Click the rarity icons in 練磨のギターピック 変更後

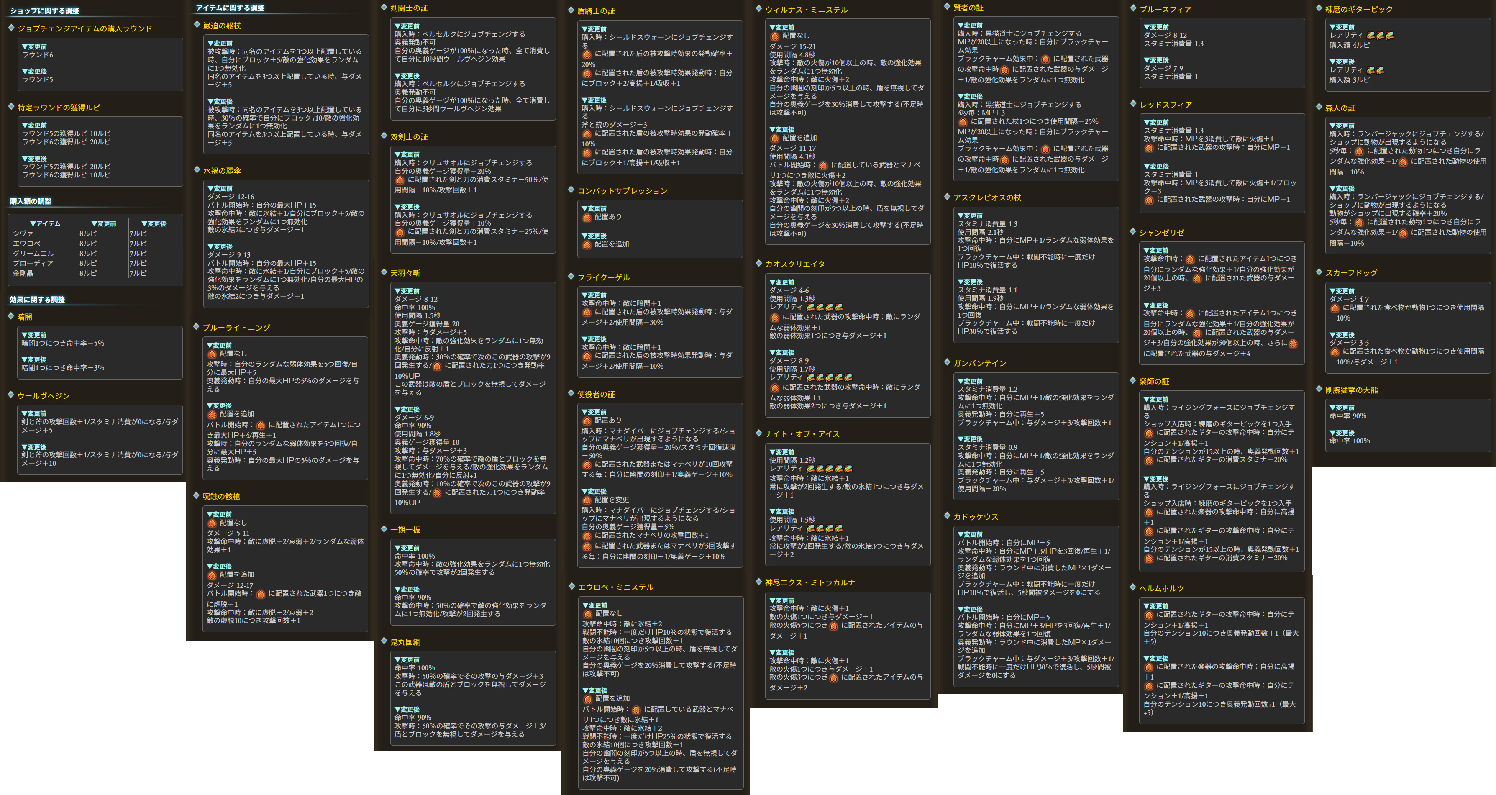pos(1375,70)
